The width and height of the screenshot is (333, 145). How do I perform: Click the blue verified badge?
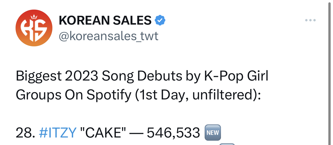pos(160,20)
